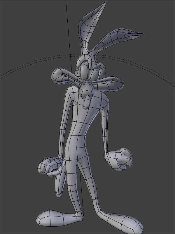Select the clenched fist beside the tail
Viewport: 175px width, 234px height.
click(50, 166)
